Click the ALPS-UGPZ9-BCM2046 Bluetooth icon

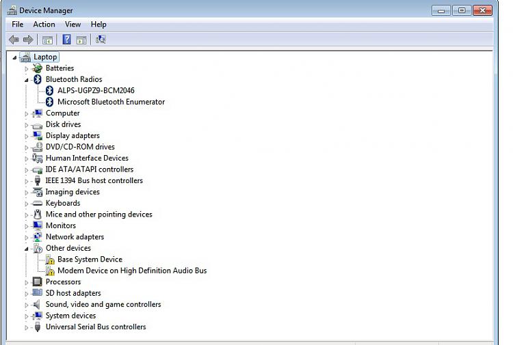49,90
